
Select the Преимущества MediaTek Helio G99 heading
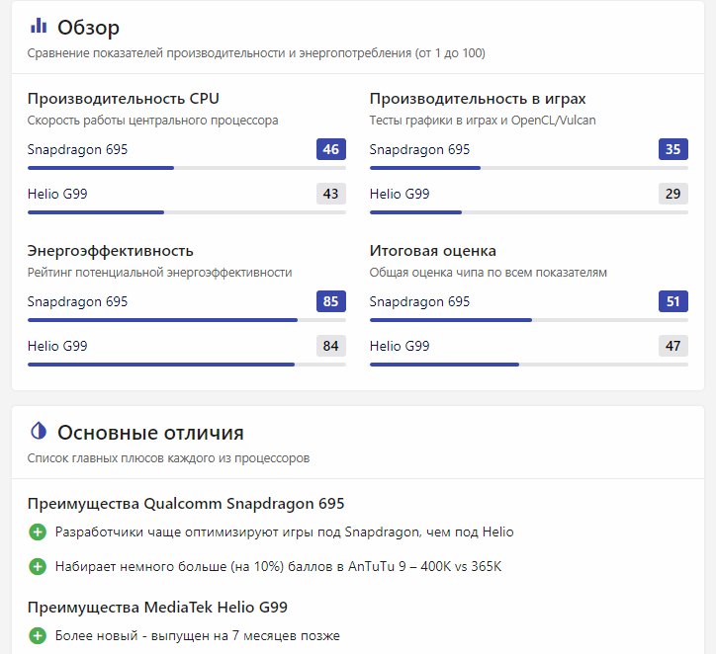pyautogui.click(x=157, y=607)
